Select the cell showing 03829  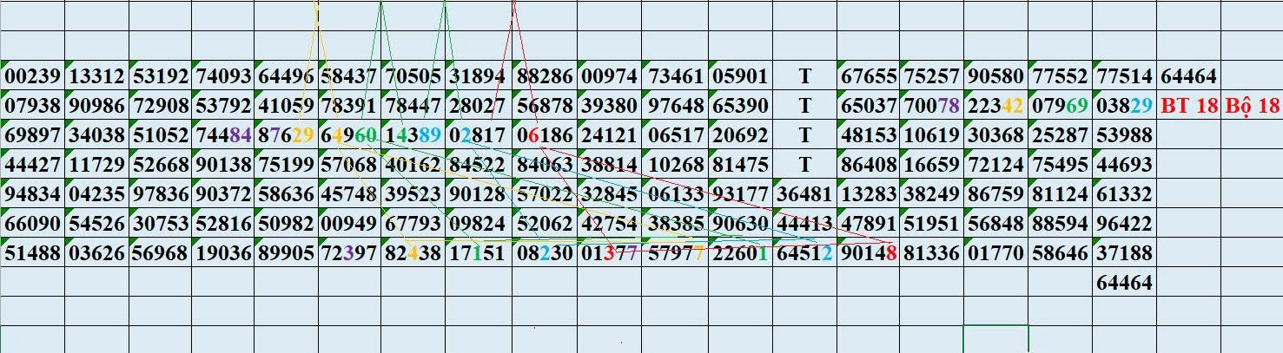1124,106
